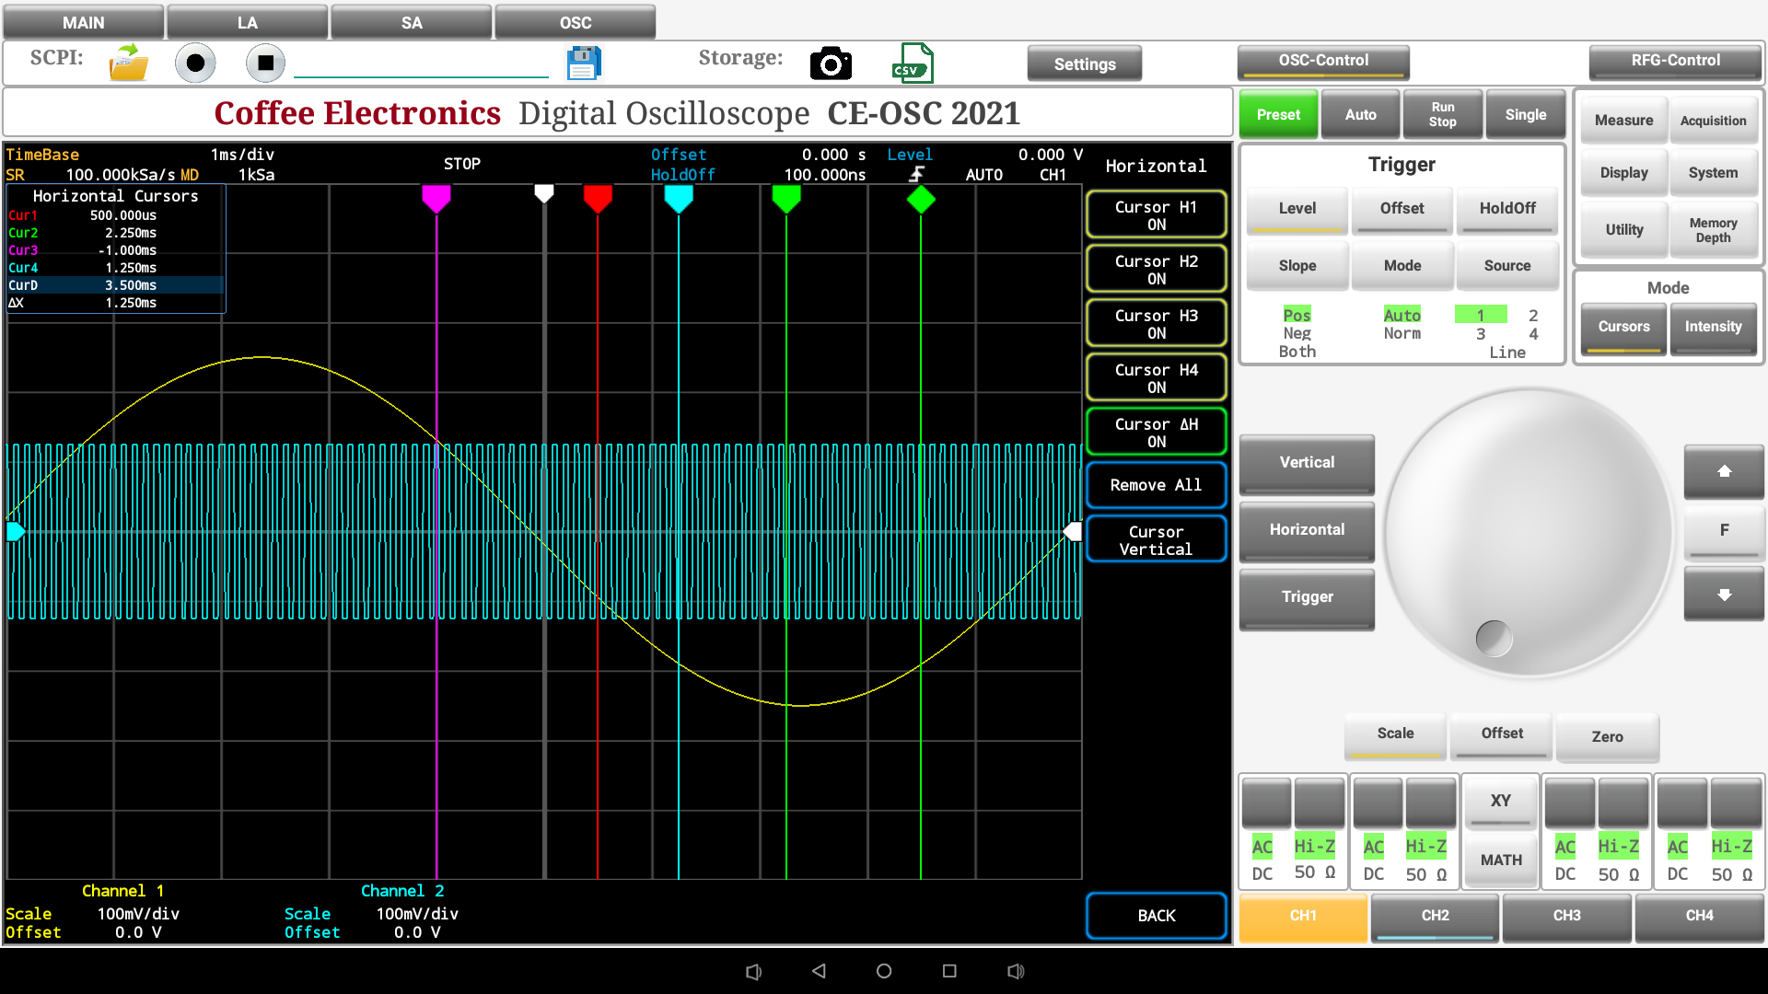Click the large rotary control knob
This screenshot has height=994, width=1768.
click(x=1529, y=534)
